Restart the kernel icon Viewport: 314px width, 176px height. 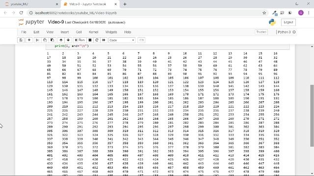[97, 40]
